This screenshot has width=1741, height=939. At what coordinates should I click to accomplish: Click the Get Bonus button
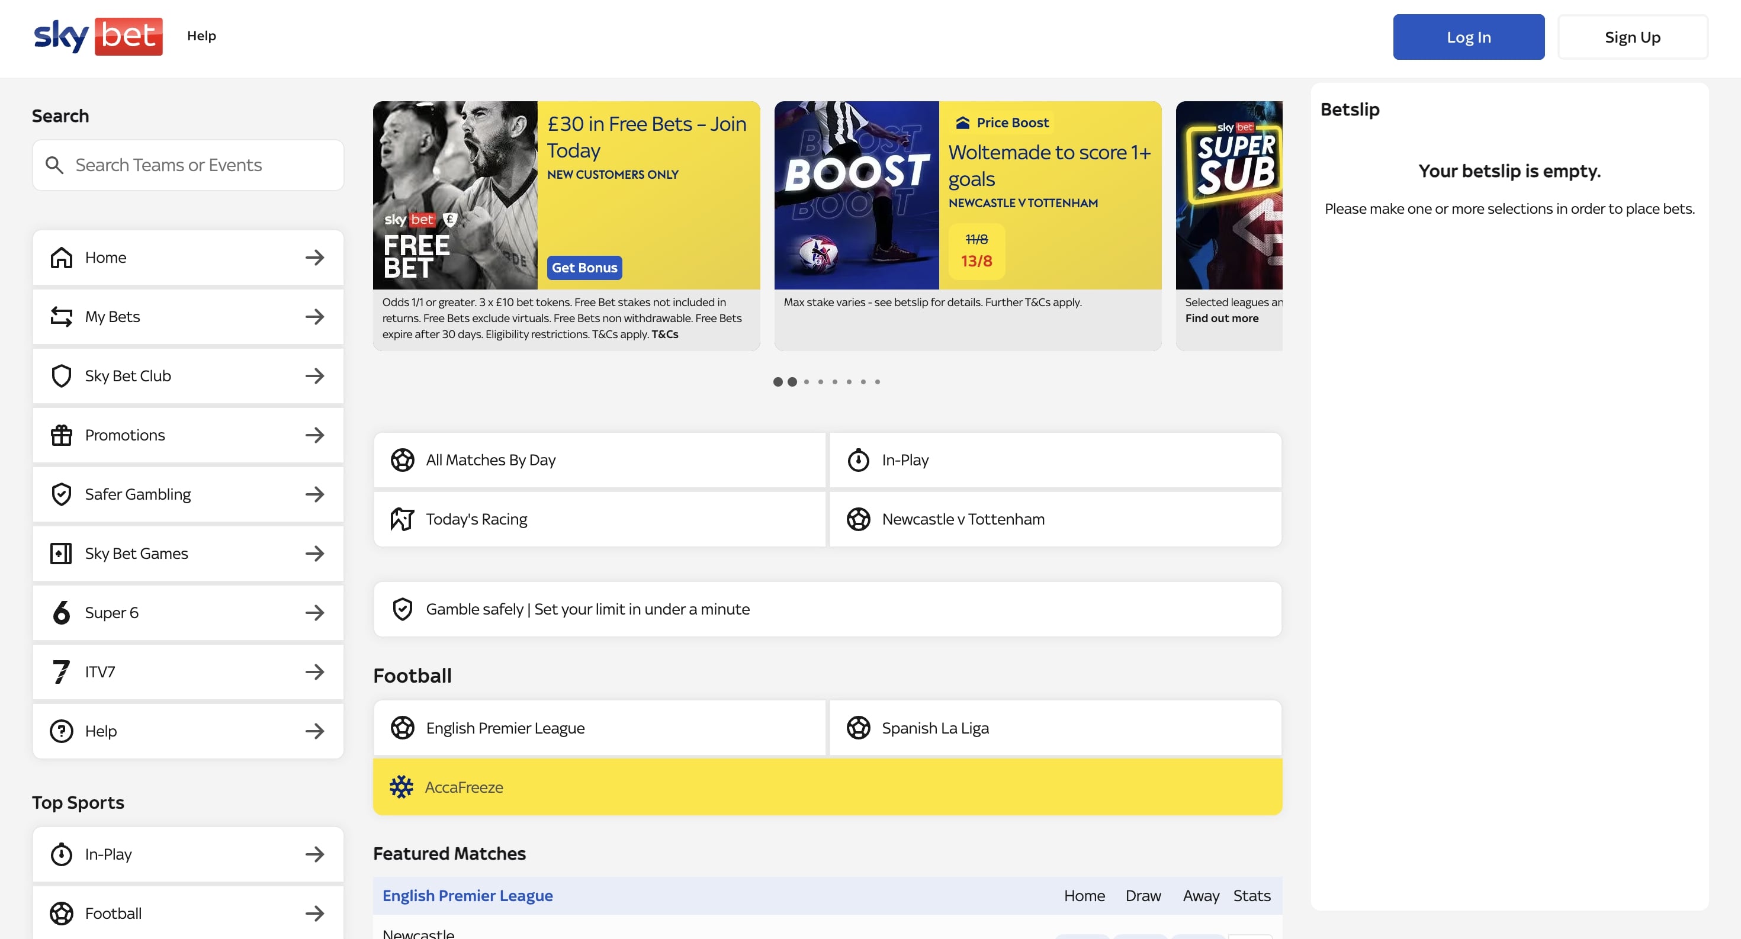click(x=584, y=268)
